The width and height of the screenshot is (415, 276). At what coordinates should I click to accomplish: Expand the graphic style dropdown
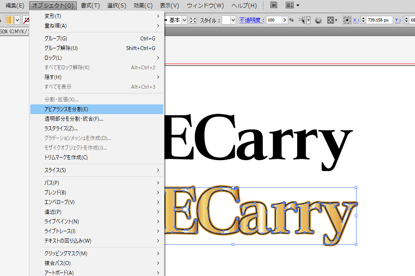coord(233,20)
